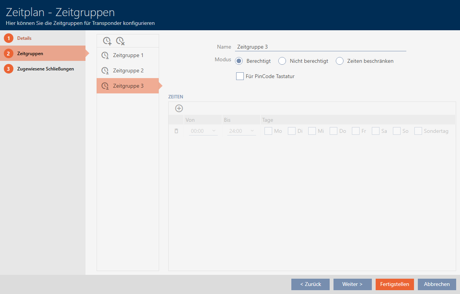Select the Berechtigt radio option
460x294 pixels.
pyautogui.click(x=239, y=61)
